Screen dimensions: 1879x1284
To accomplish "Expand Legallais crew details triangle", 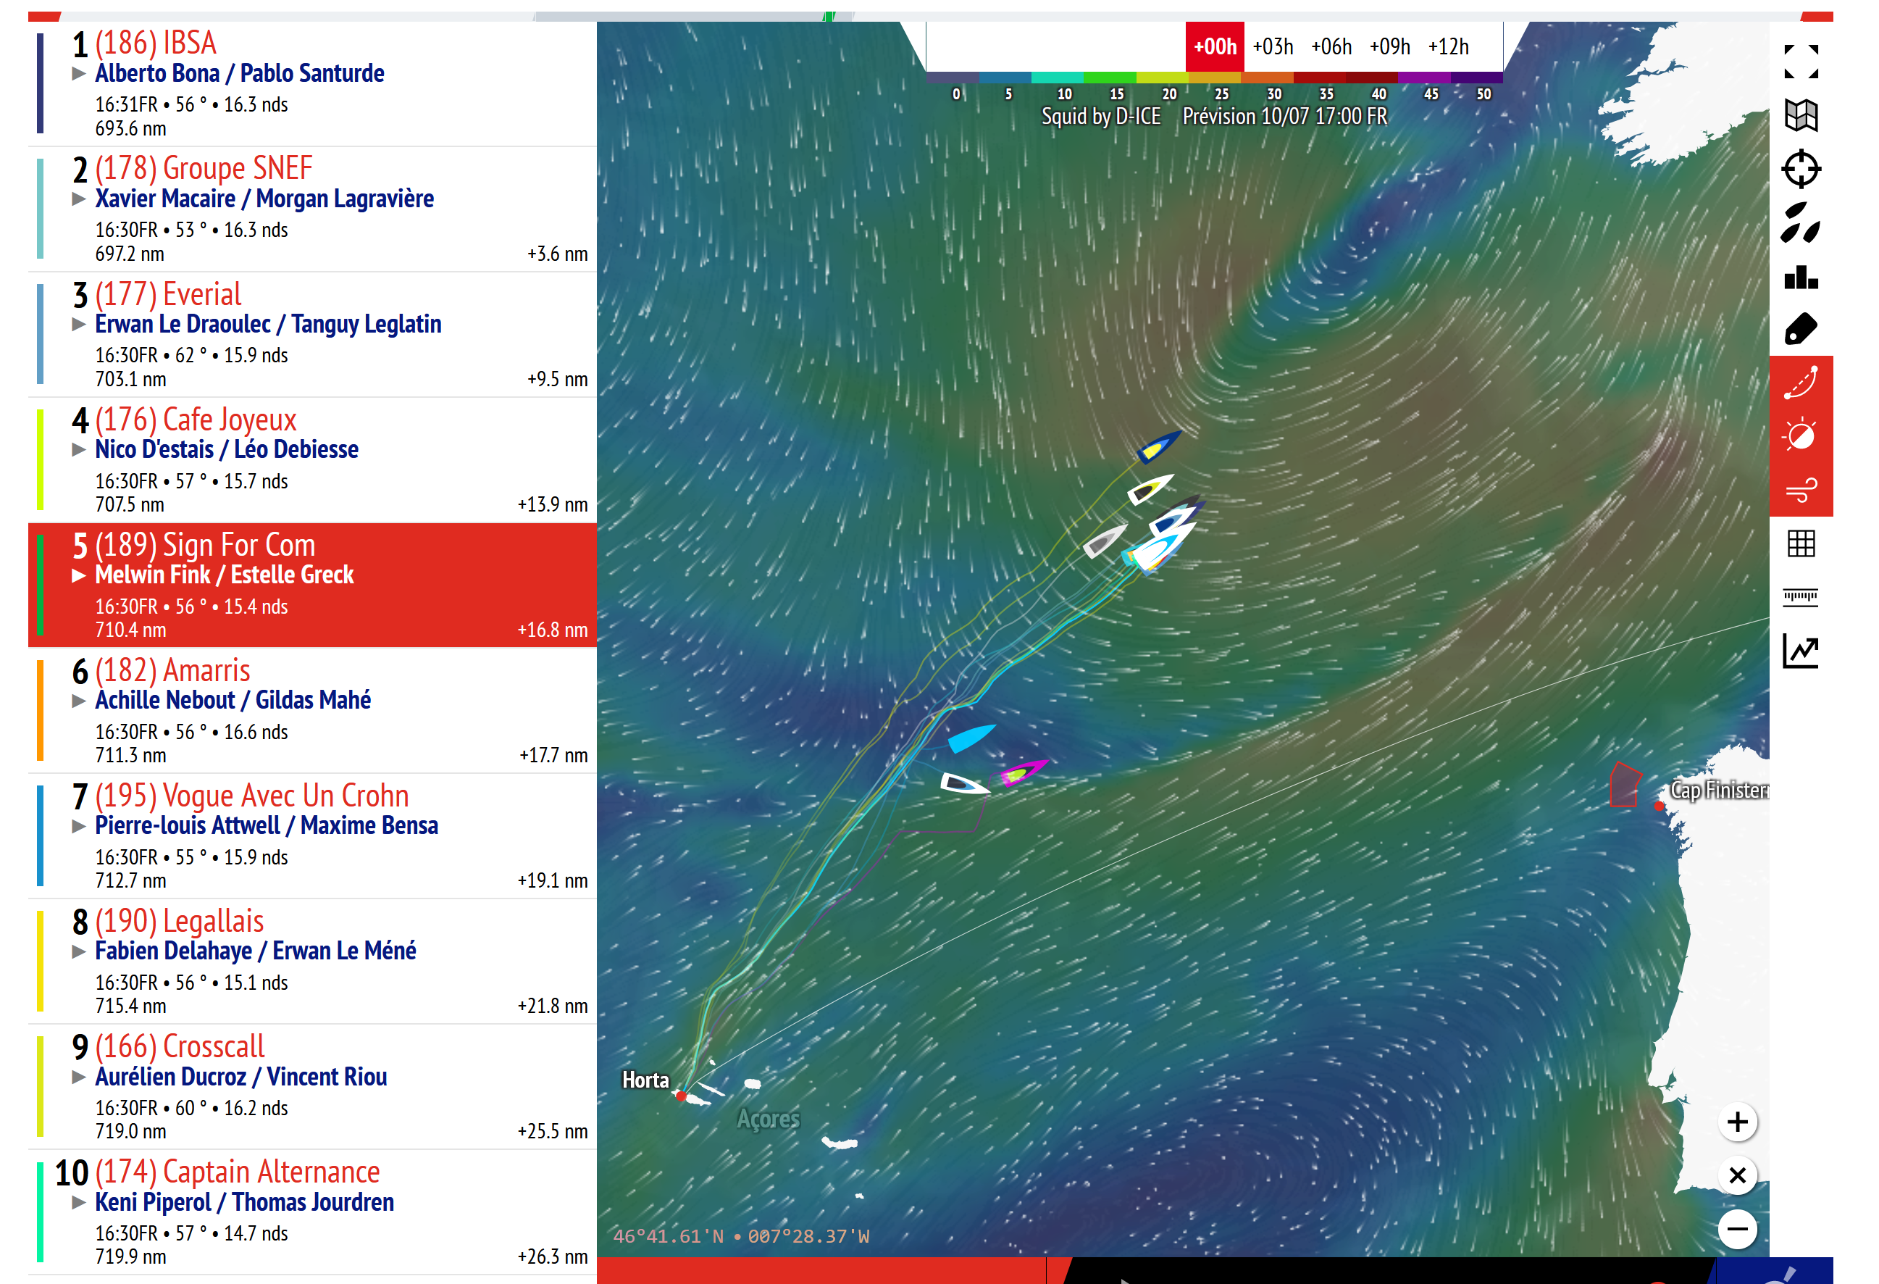I will click(x=78, y=951).
